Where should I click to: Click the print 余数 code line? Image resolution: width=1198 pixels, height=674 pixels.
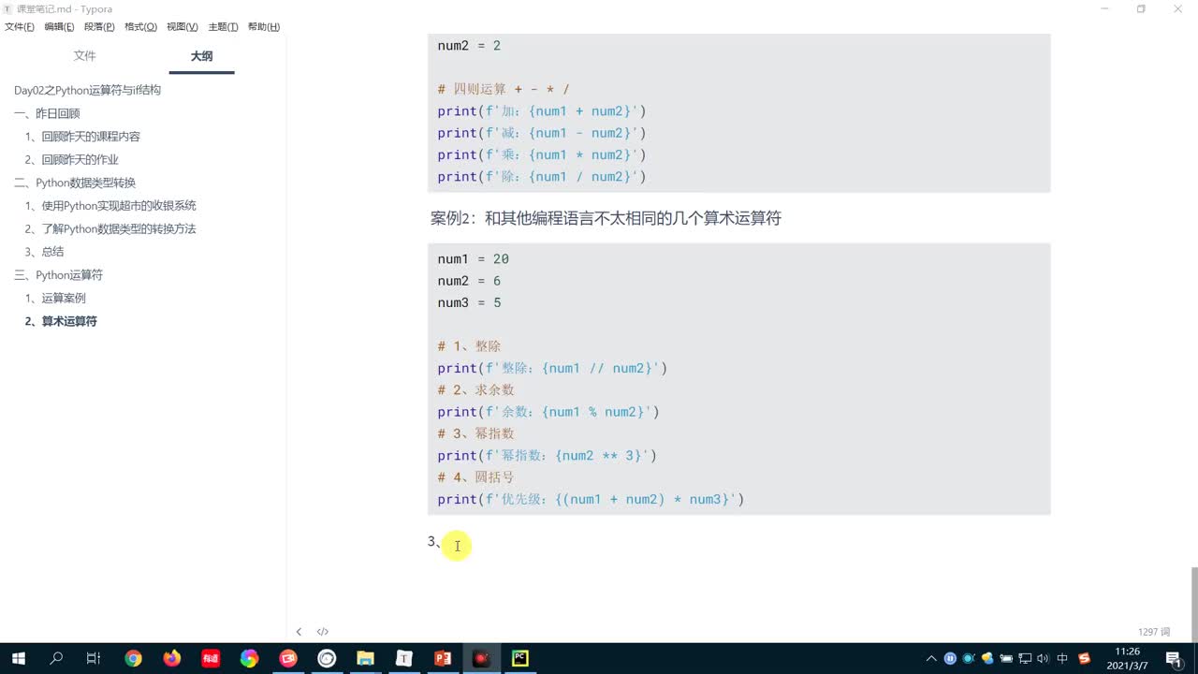(x=548, y=412)
